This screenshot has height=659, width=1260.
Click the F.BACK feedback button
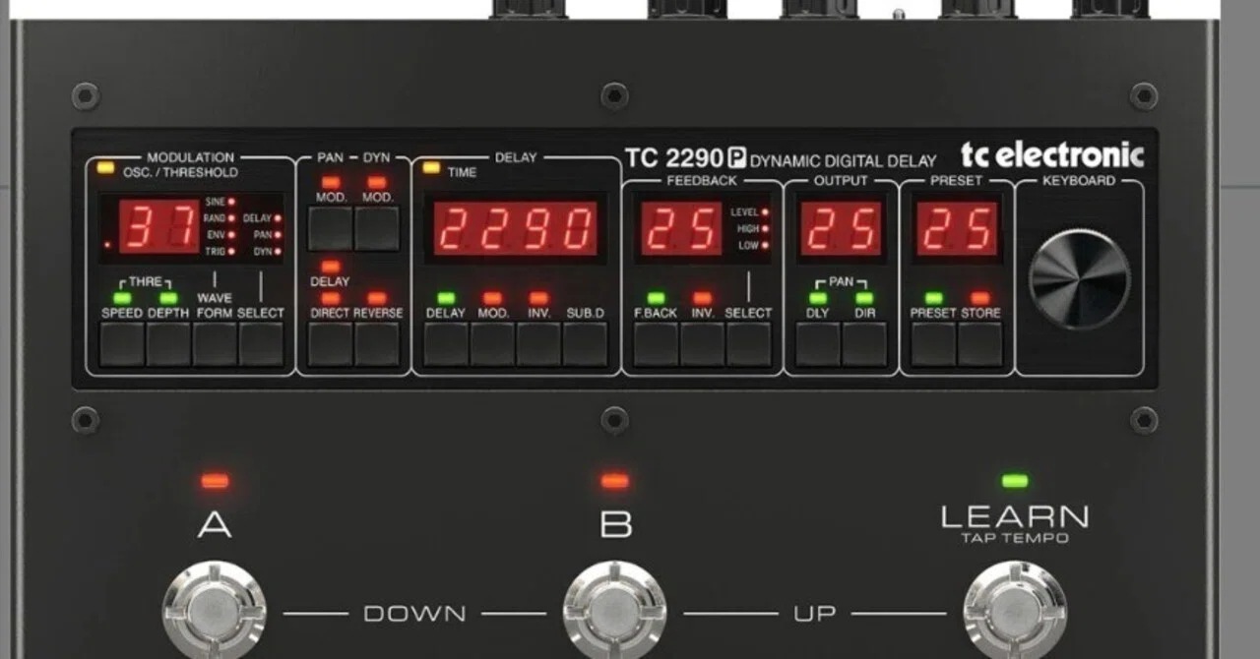point(656,343)
